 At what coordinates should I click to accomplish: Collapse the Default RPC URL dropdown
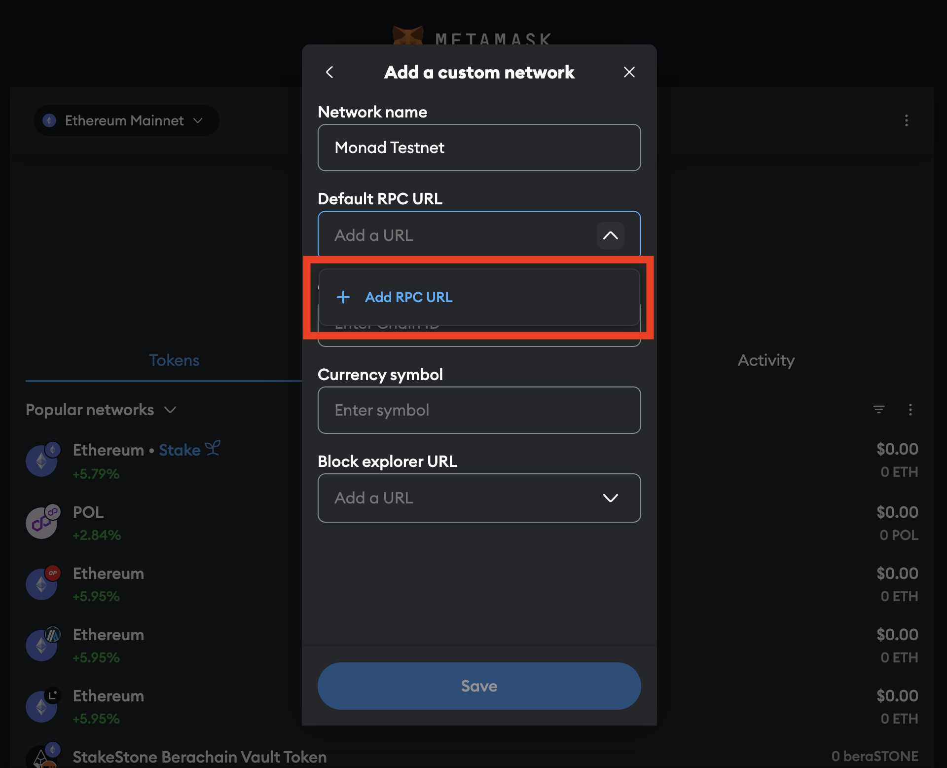(610, 235)
